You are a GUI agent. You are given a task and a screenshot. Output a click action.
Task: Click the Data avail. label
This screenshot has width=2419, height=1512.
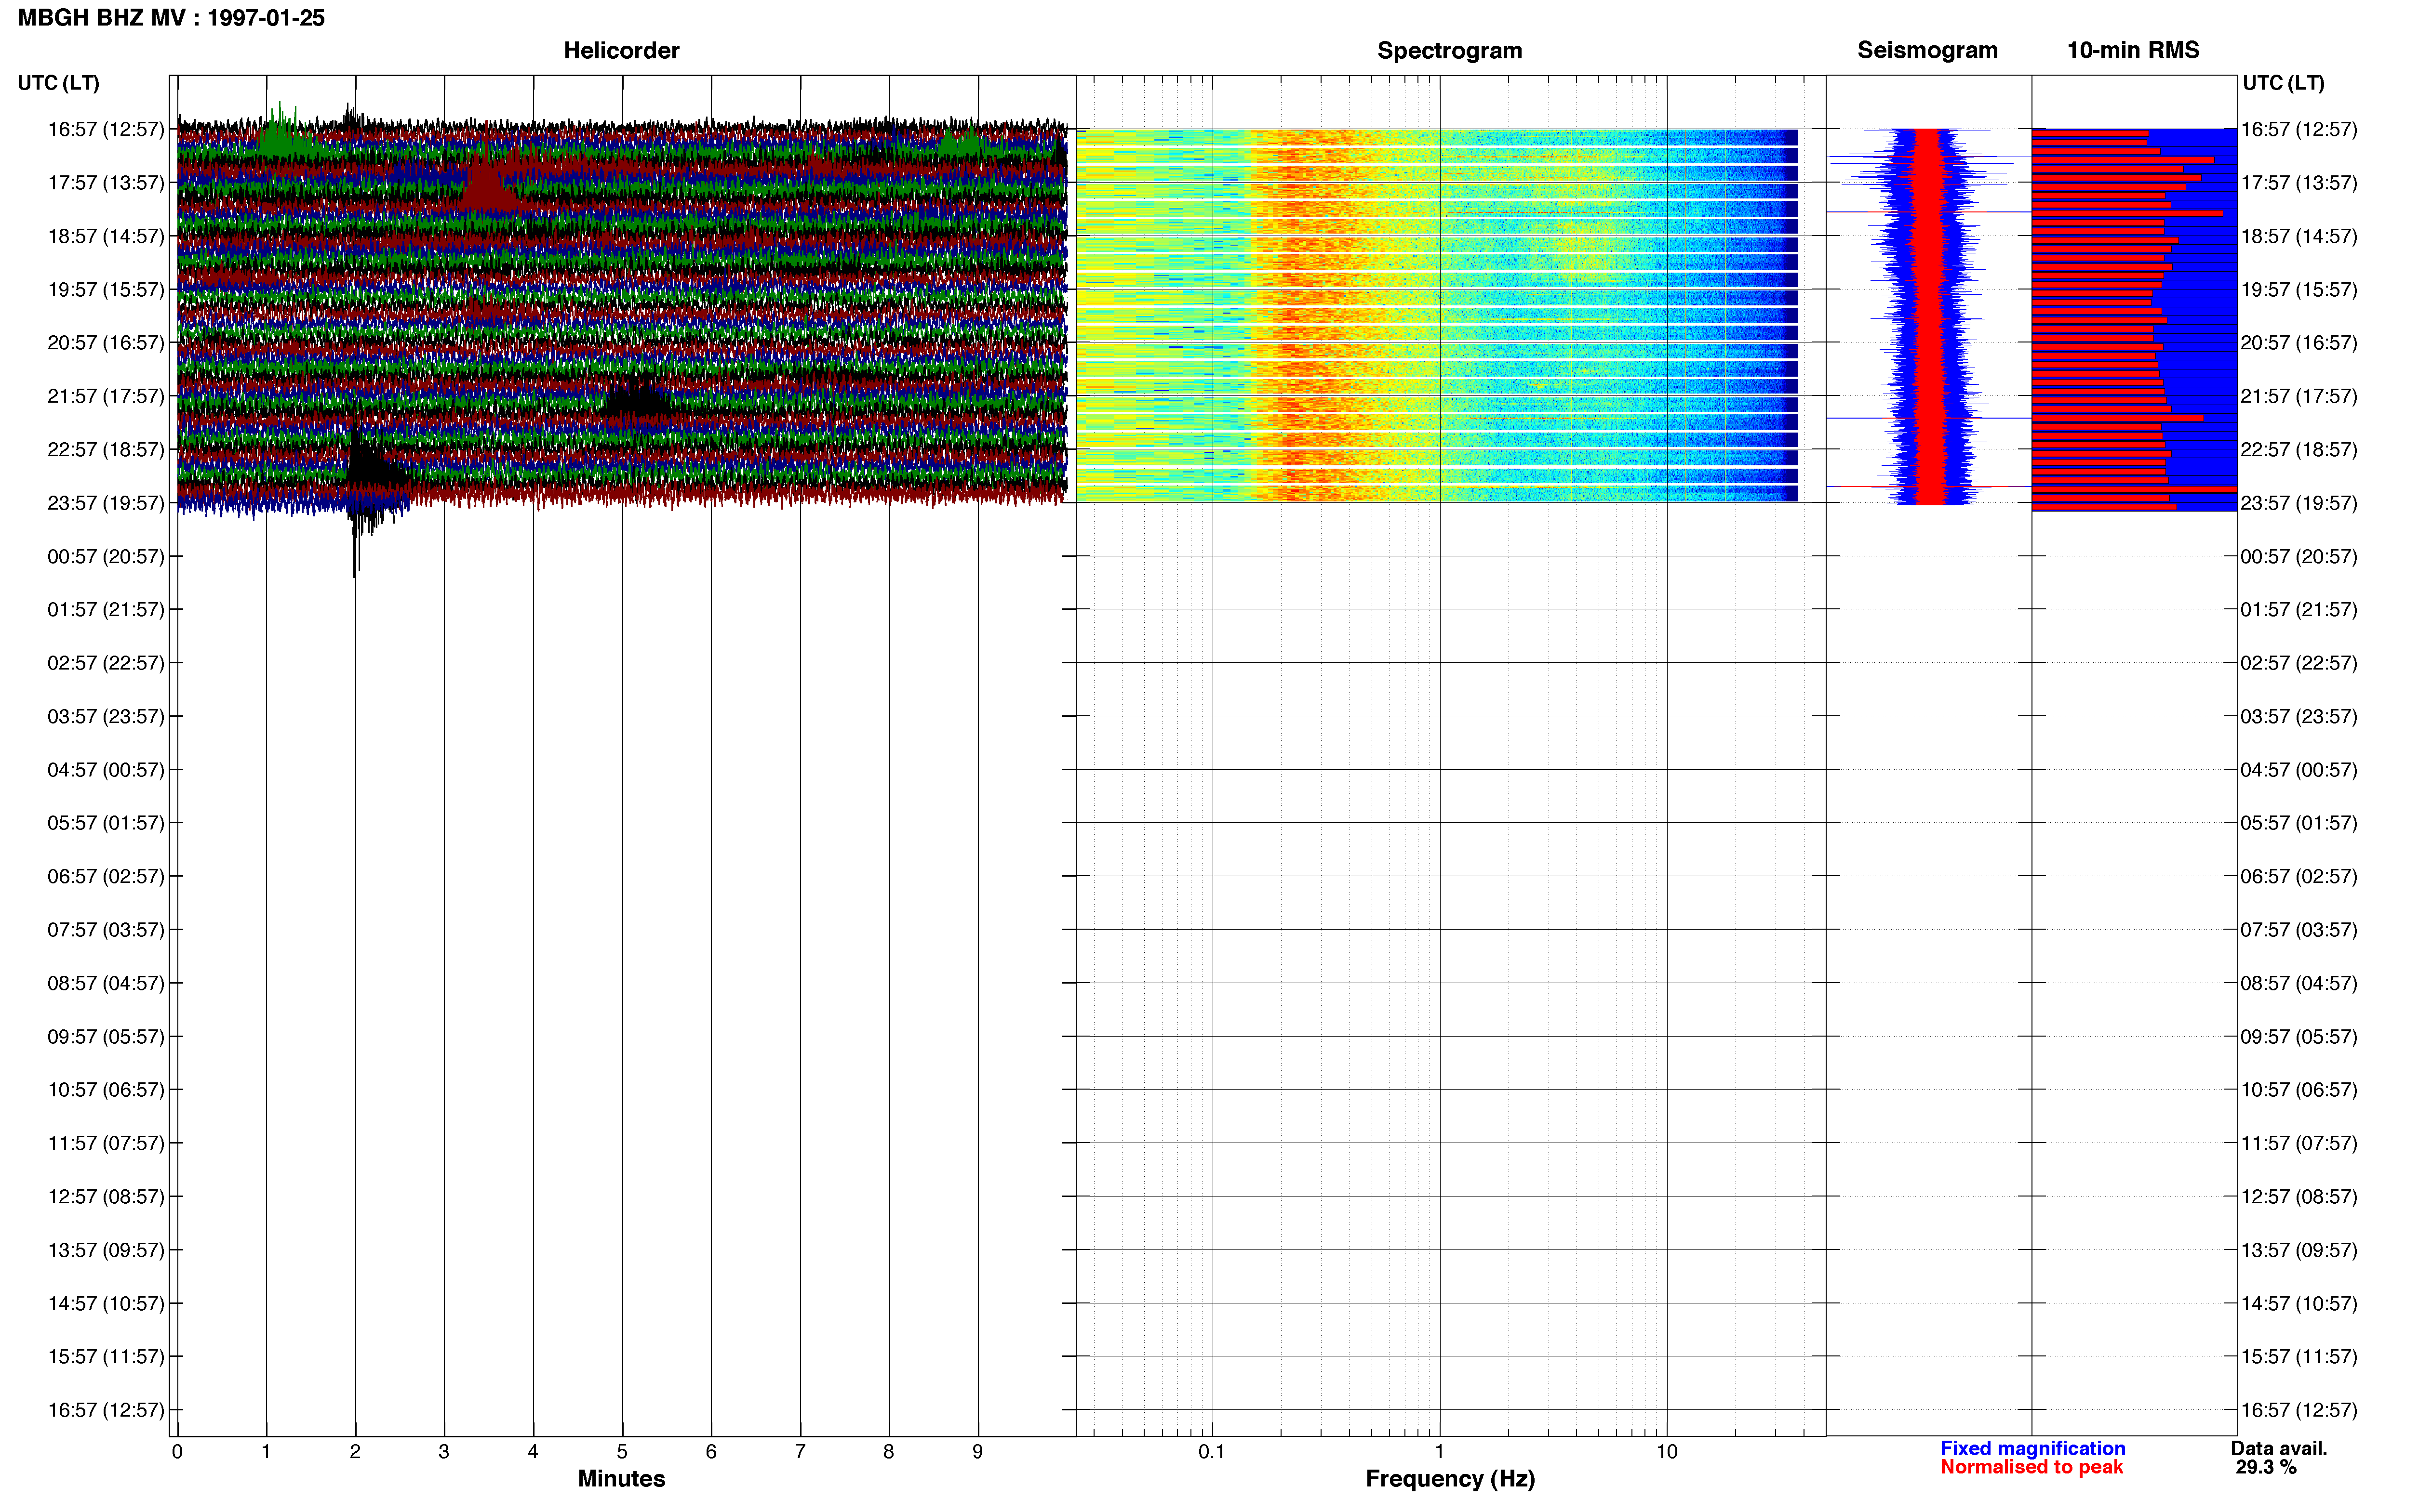click(2279, 1448)
